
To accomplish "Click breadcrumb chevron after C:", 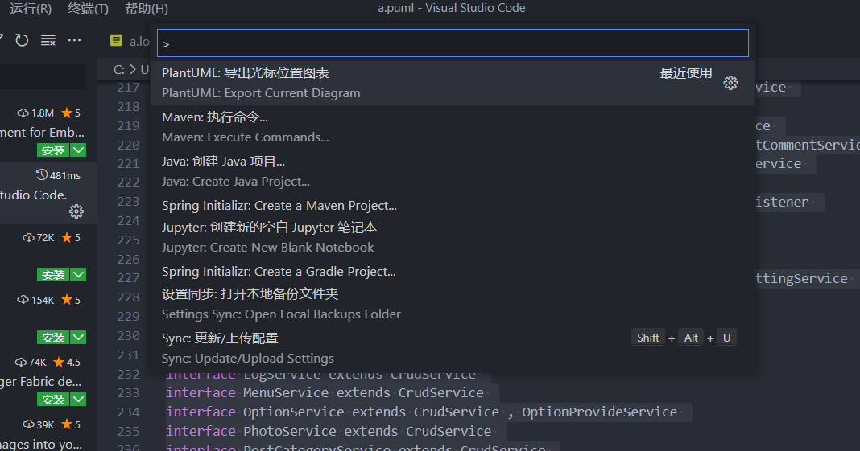I will (132, 70).
